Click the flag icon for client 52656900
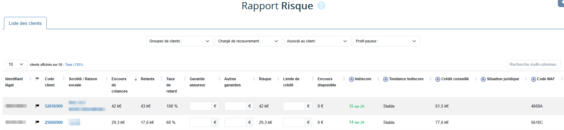Screen dimensions: 564x130 click(37, 106)
